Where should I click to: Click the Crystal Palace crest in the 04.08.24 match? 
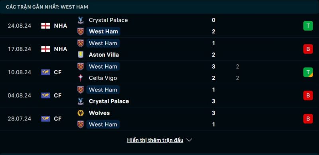point(81,101)
